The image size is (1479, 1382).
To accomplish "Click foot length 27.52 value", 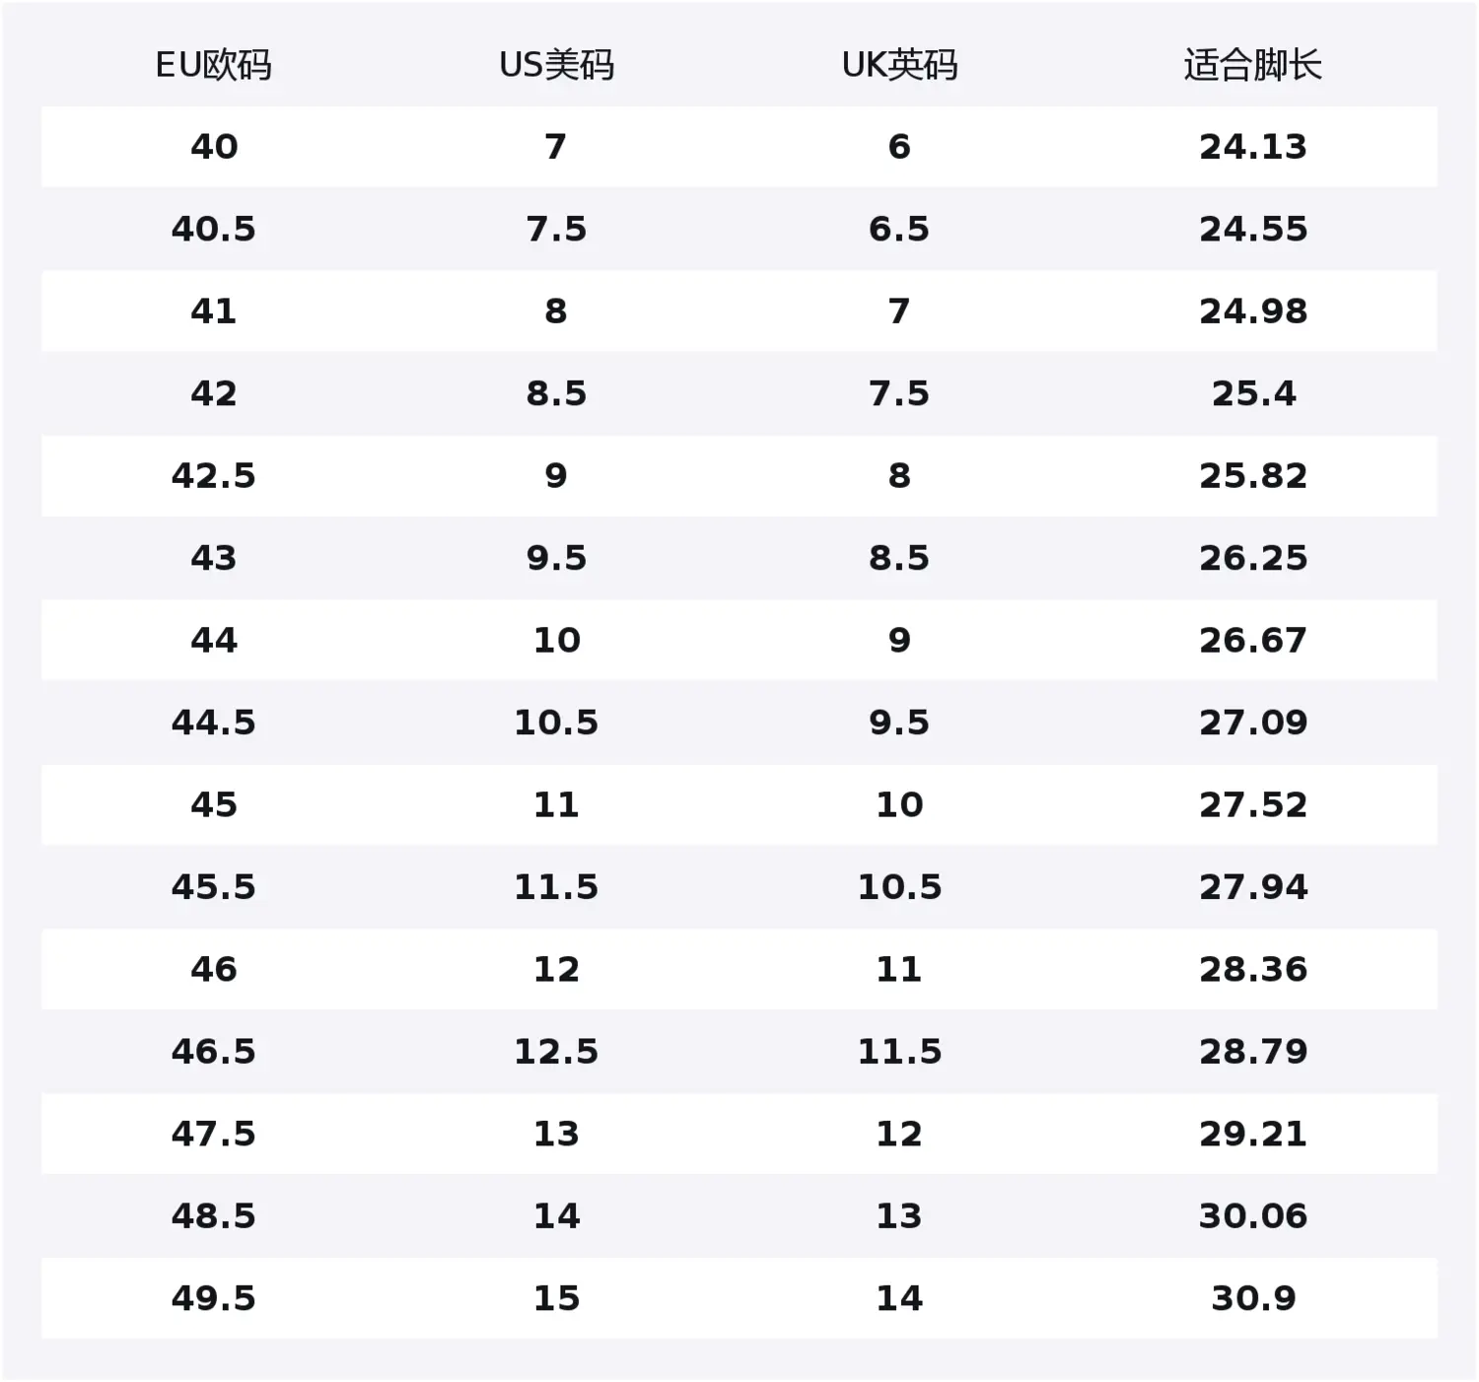I will 1253,804.
